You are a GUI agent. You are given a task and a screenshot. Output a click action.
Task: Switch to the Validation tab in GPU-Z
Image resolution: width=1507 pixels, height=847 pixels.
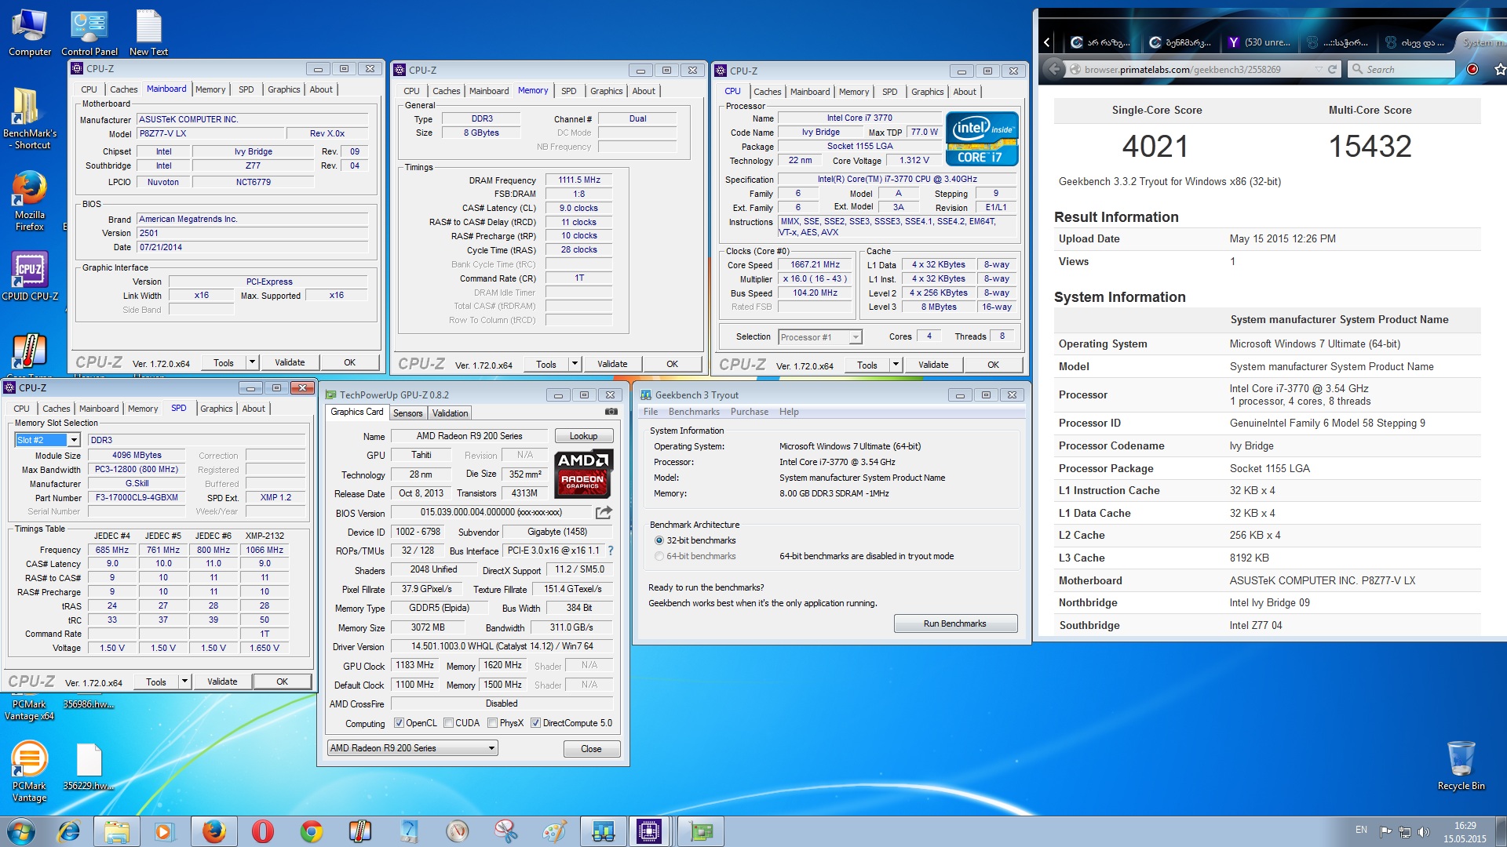[450, 413]
